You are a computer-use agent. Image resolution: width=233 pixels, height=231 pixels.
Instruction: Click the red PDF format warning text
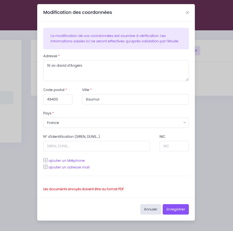coord(84,189)
